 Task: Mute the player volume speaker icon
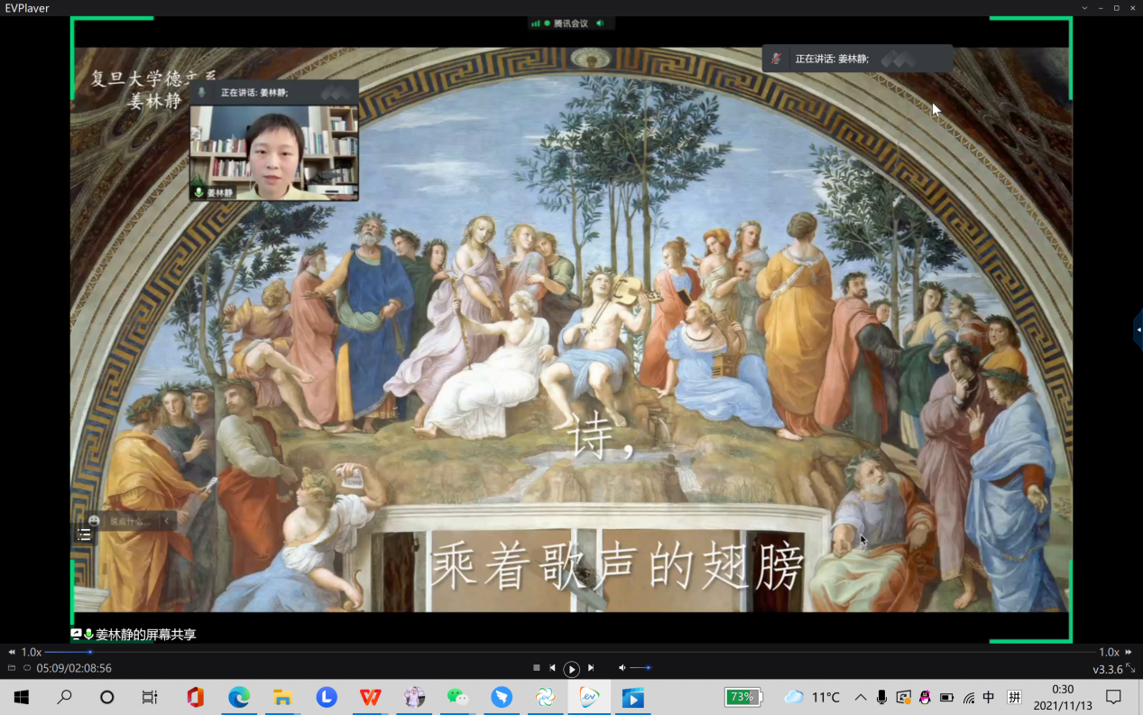622,668
